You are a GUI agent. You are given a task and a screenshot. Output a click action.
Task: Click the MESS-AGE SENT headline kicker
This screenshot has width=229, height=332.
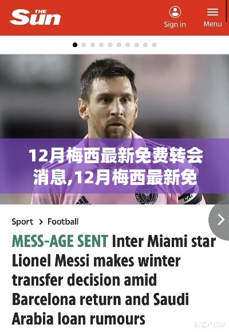pyautogui.click(x=60, y=241)
